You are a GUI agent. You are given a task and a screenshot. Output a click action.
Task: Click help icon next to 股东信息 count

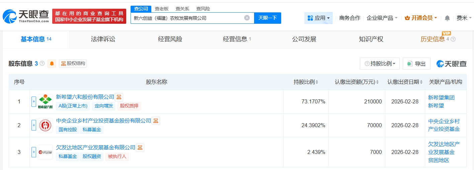click(x=42, y=63)
